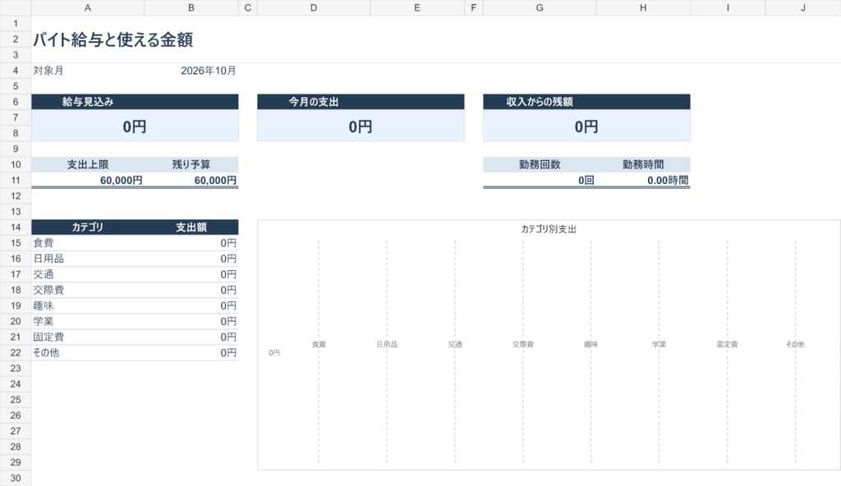The image size is (841, 486).
Task: Select the 学業 category cell
Action: click(88, 321)
